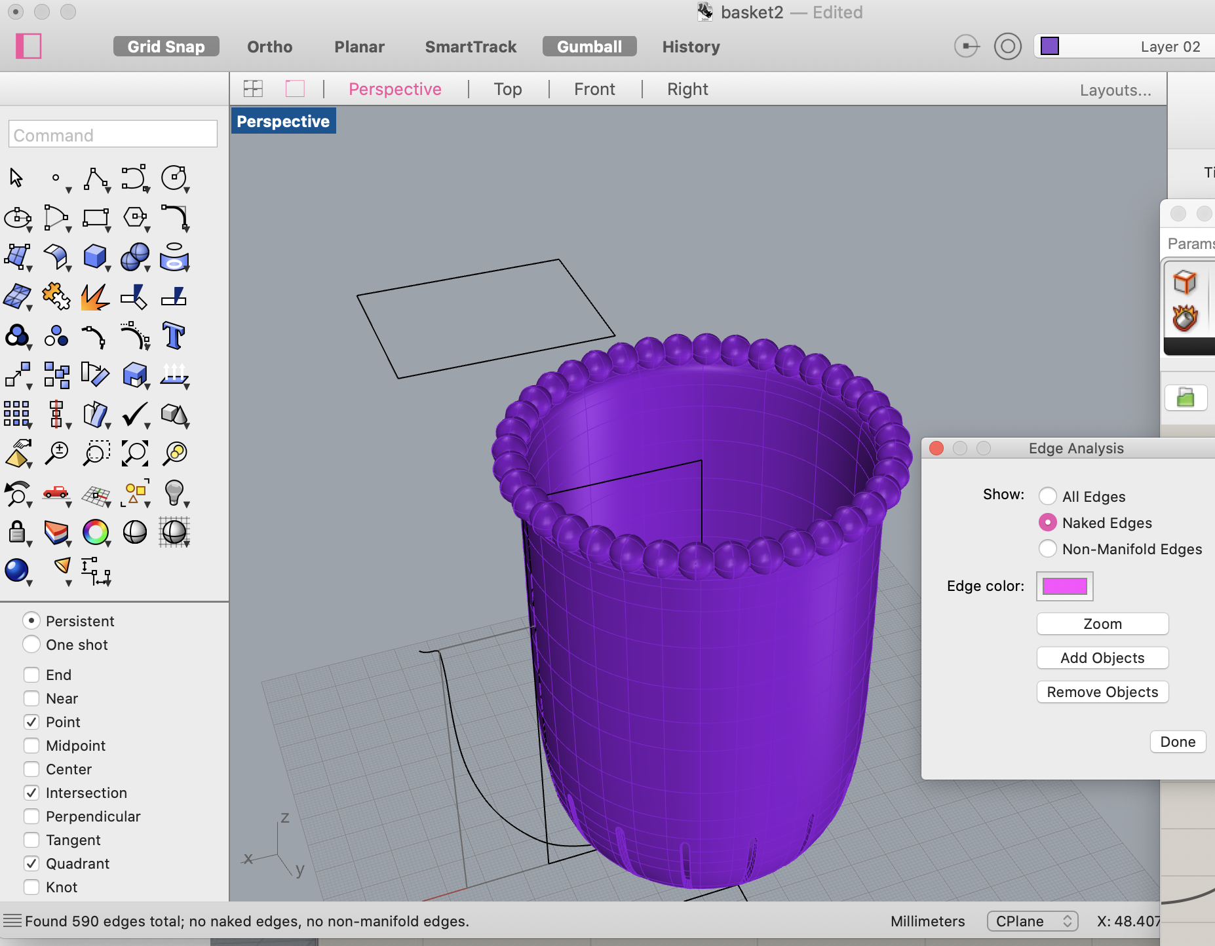Select the circle drawing tool

pos(174,178)
